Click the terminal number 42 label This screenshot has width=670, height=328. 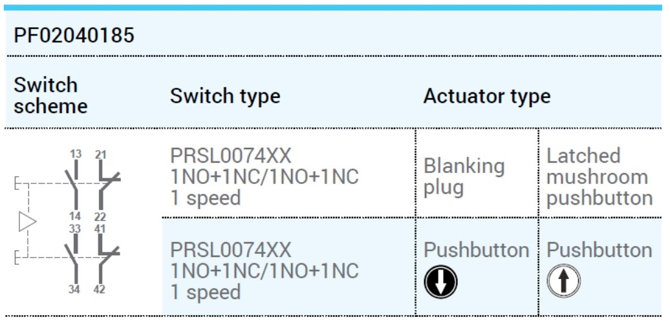(x=100, y=290)
